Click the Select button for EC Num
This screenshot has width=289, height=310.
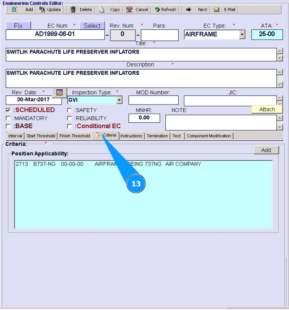[x=92, y=26]
